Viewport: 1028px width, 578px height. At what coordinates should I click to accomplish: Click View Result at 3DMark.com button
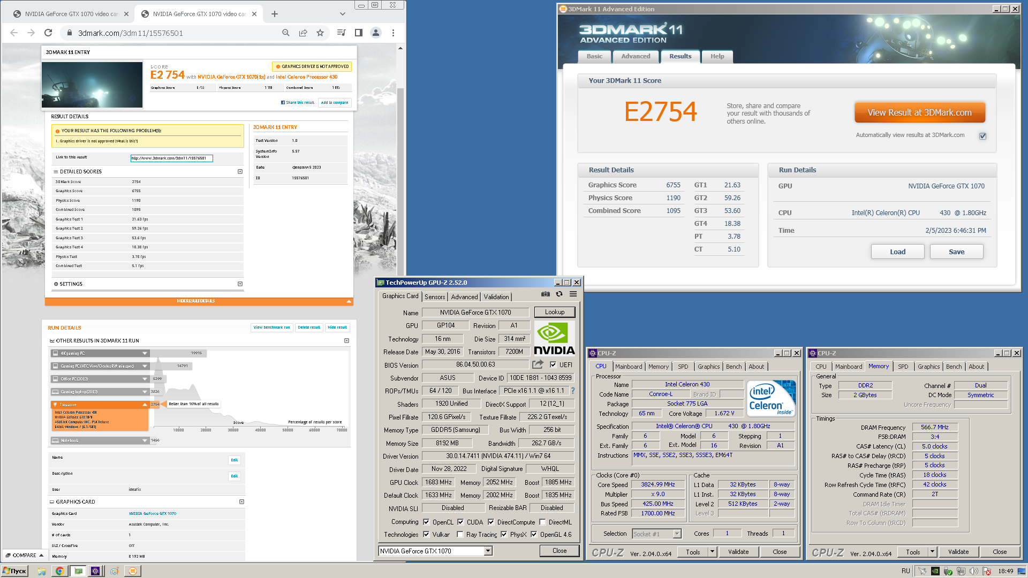pyautogui.click(x=919, y=113)
